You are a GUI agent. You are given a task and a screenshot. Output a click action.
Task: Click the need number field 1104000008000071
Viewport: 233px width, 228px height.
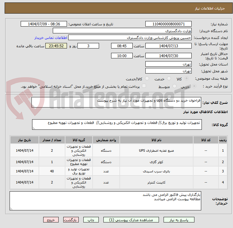[169, 24]
